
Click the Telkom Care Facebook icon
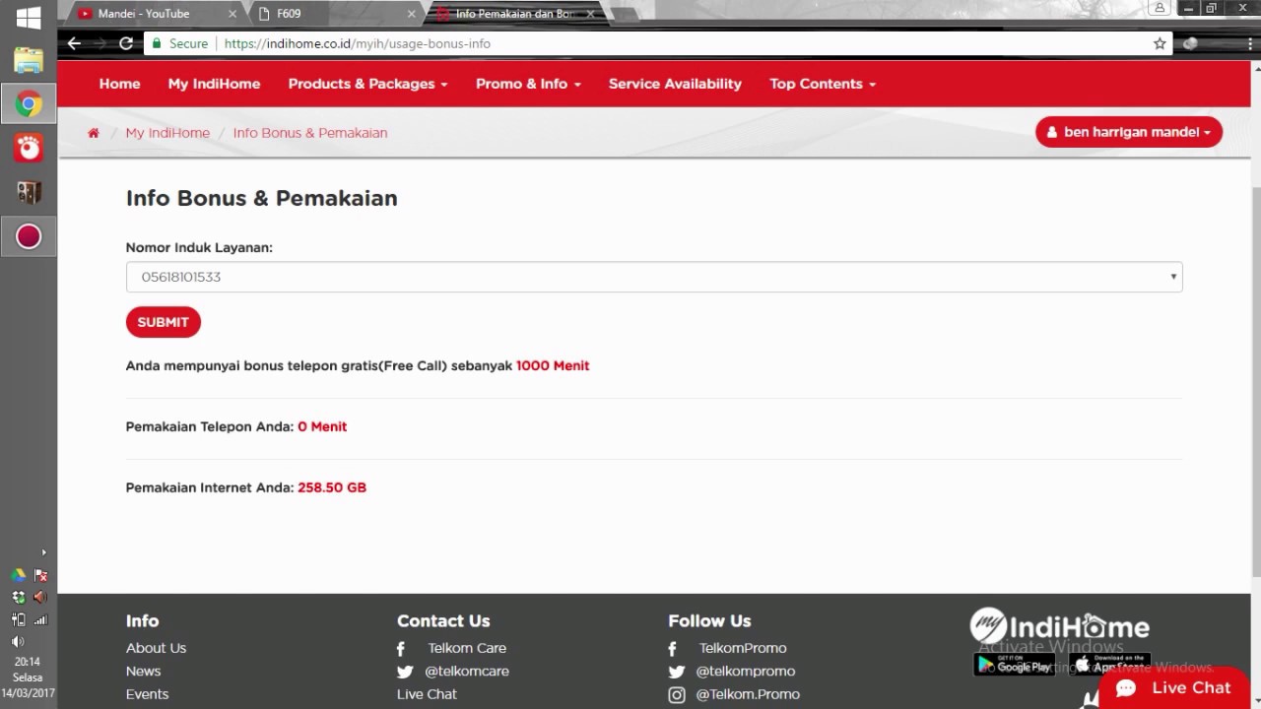coord(401,649)
